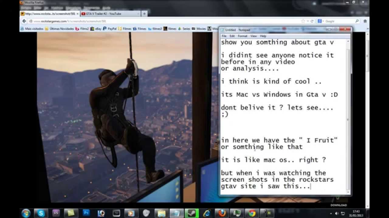Open a new tab with the plus button
This screenshot has width=389, height=218.
(x=144, y=14)
